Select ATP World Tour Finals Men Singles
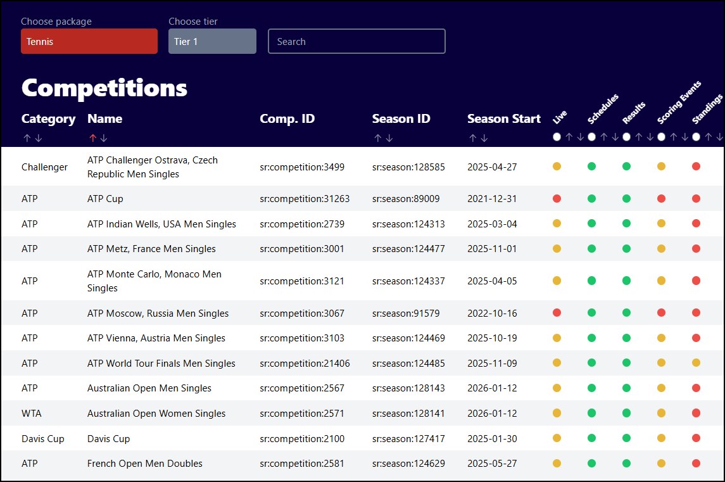The width and height of the screenshot is (725, 482). pos(161,364)
